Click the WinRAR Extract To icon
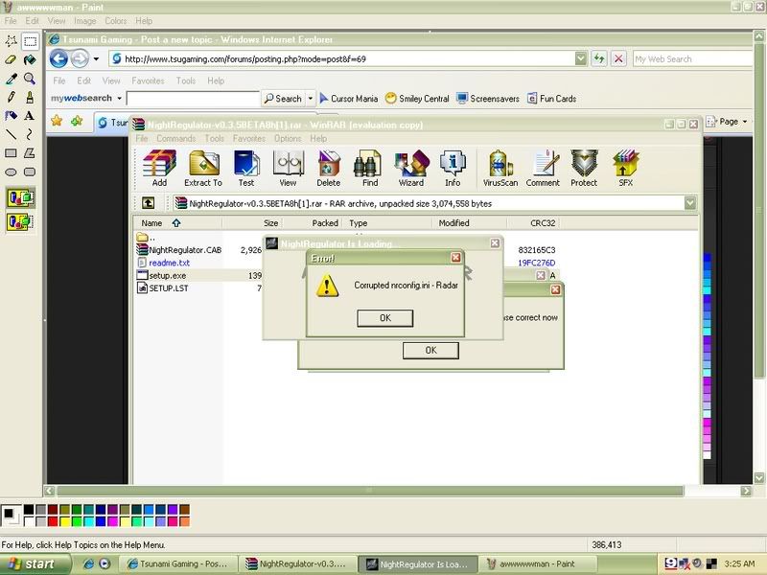 tap(203, 169)
